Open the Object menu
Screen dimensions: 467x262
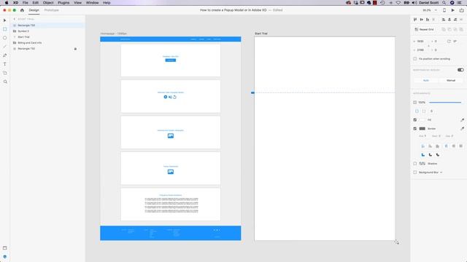click(48, 3)
